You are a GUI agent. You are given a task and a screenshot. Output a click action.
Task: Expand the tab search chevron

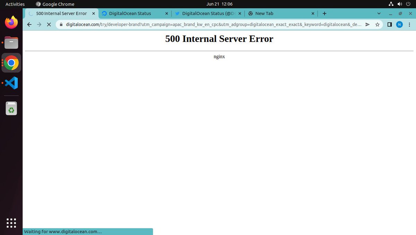pyautogui.click(x=379, y=14)
